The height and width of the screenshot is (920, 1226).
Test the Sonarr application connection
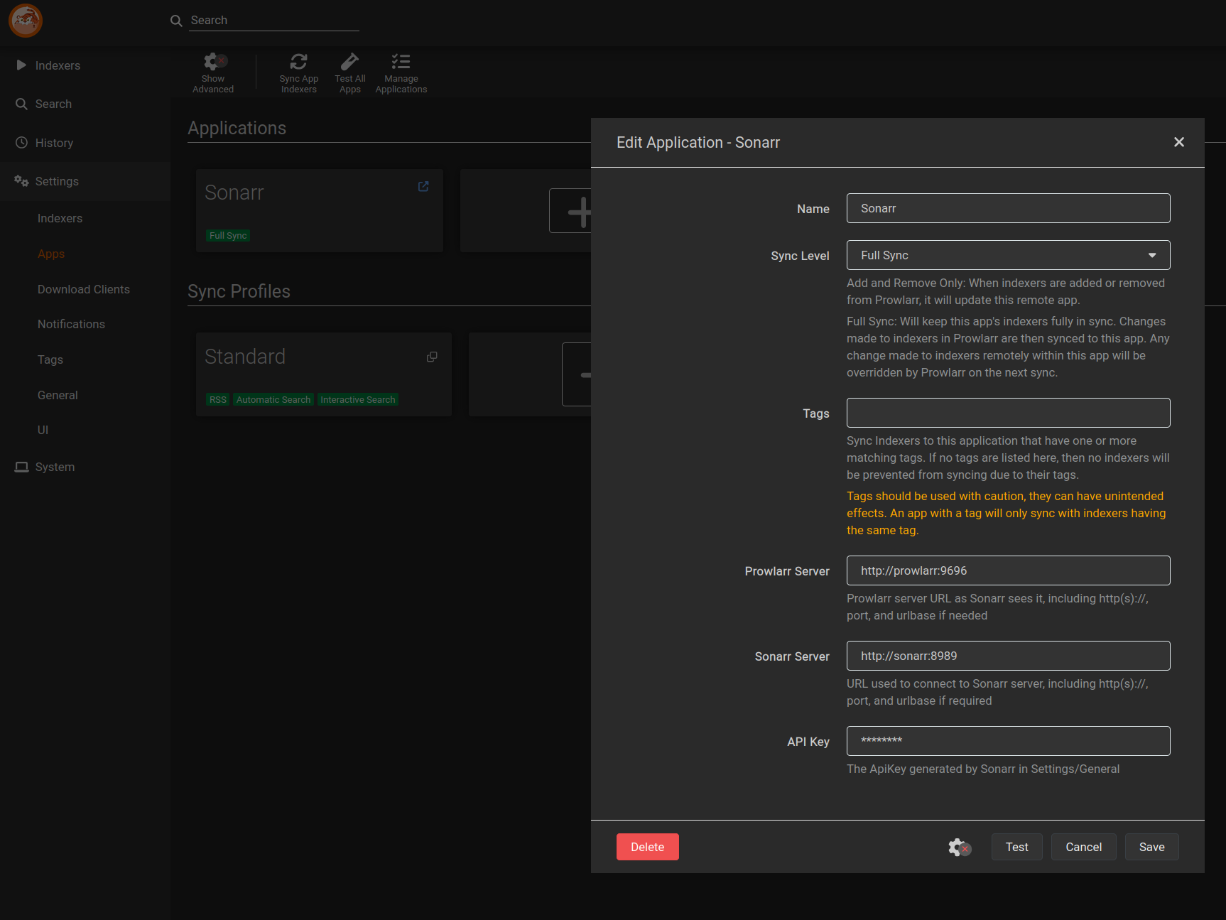(1017, 847)
